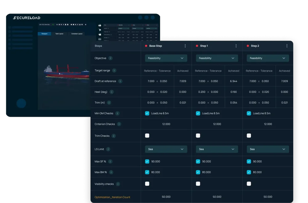Image resolution: width=308 pixels, height=203 pixels.
Task: Enable Trim Checks for Base Step
Action: click(147, 136)
